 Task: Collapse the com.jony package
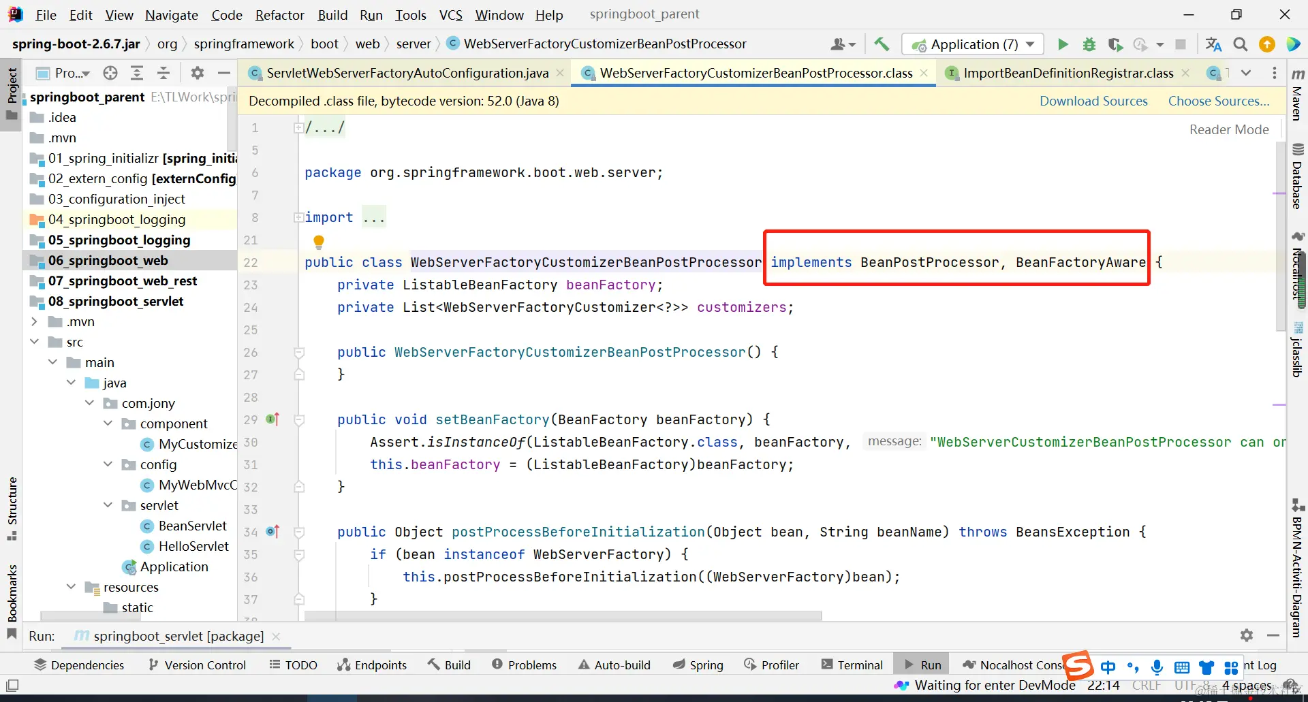click(90, 403)
